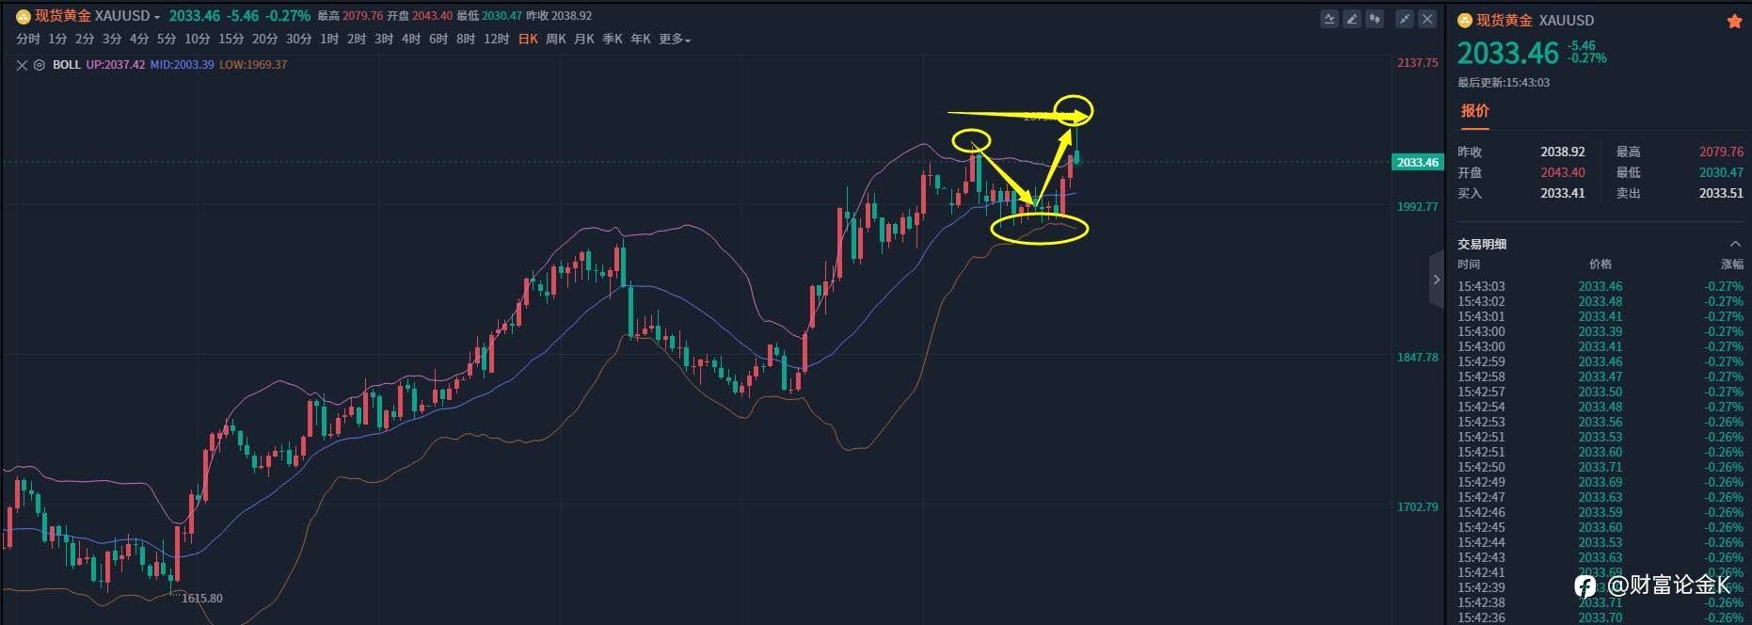The image size is (1752, 625).
Task: Click the gold coin icon beside 现货黄金 in quote panel
Action: click(1464, 21)
